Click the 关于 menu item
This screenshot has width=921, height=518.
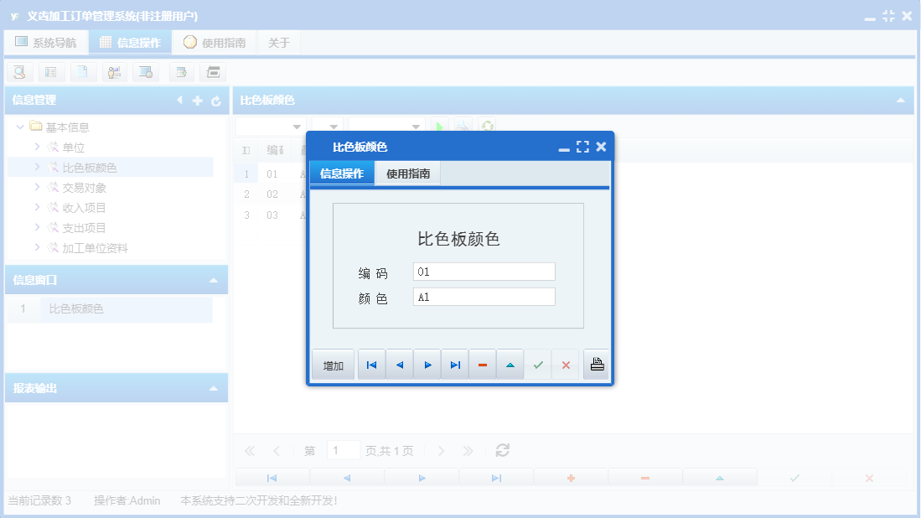click(279, 40)
